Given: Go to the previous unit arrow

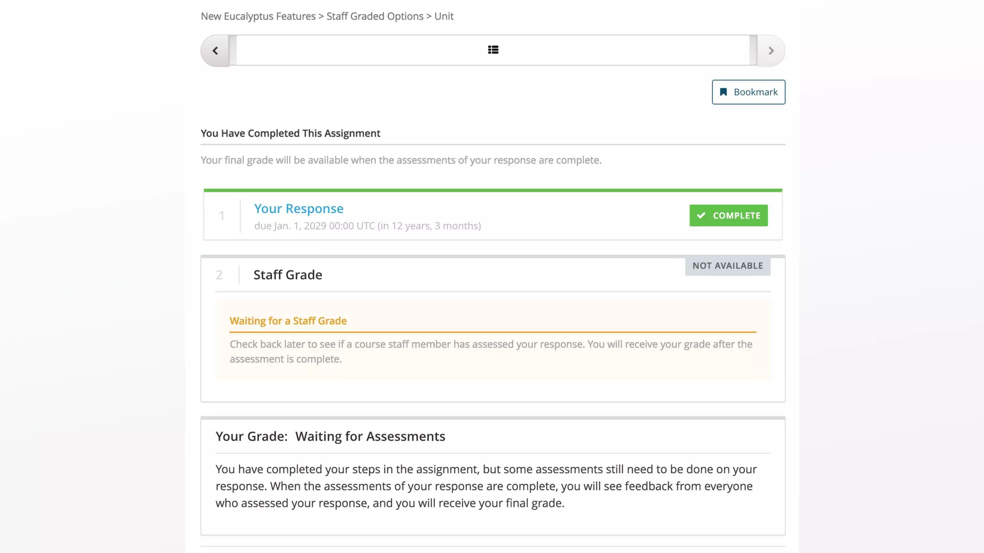Looking at the screenshot, I should pyautogui.click(x=215, y=50).
